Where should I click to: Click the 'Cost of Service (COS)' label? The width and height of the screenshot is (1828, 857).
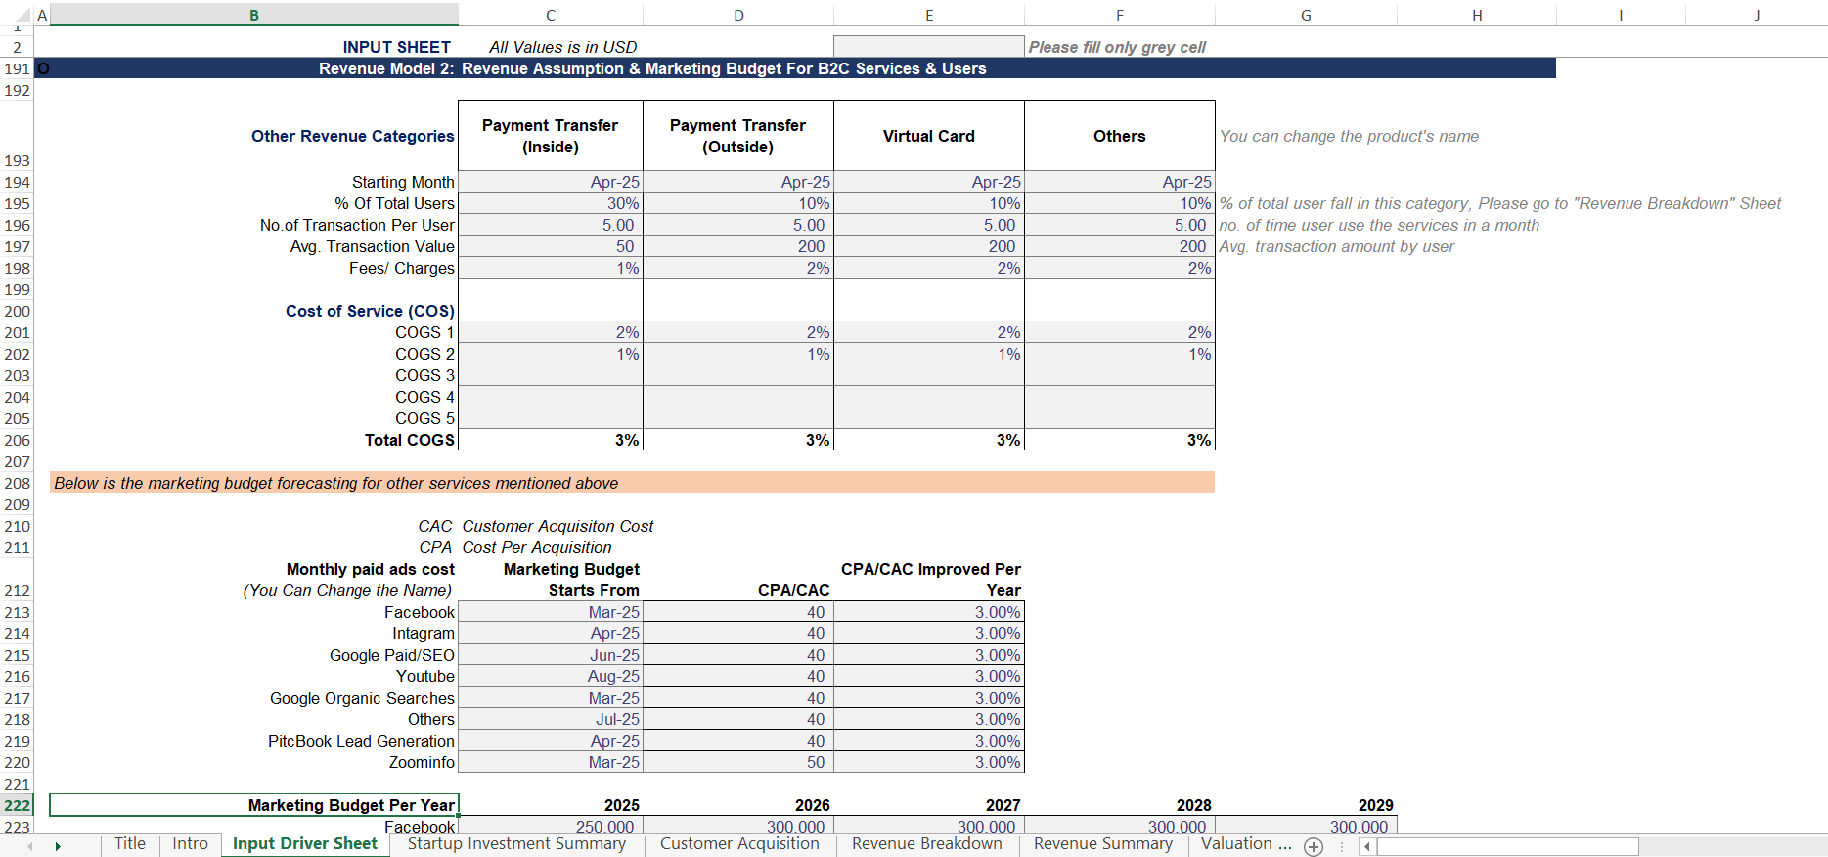pos(370,311)
